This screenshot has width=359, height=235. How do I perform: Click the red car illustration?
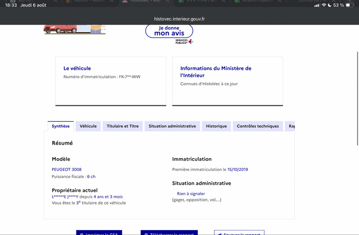61,29
